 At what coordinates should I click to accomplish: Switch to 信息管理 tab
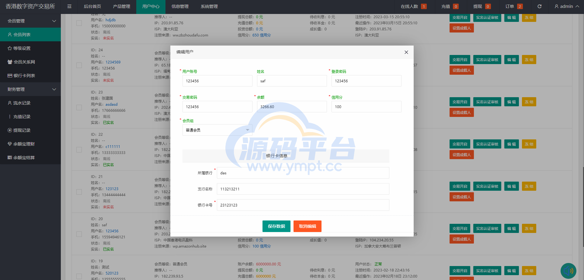point(180,6)
